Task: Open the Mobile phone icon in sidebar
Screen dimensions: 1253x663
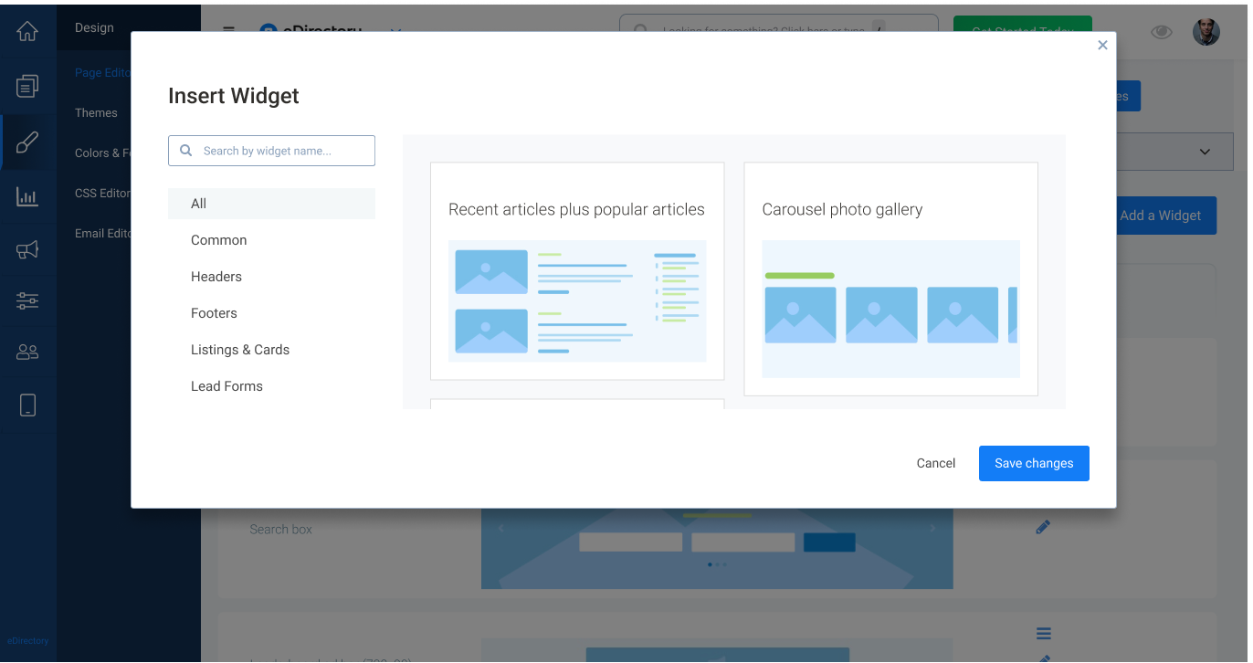Action: coord(27,405)
